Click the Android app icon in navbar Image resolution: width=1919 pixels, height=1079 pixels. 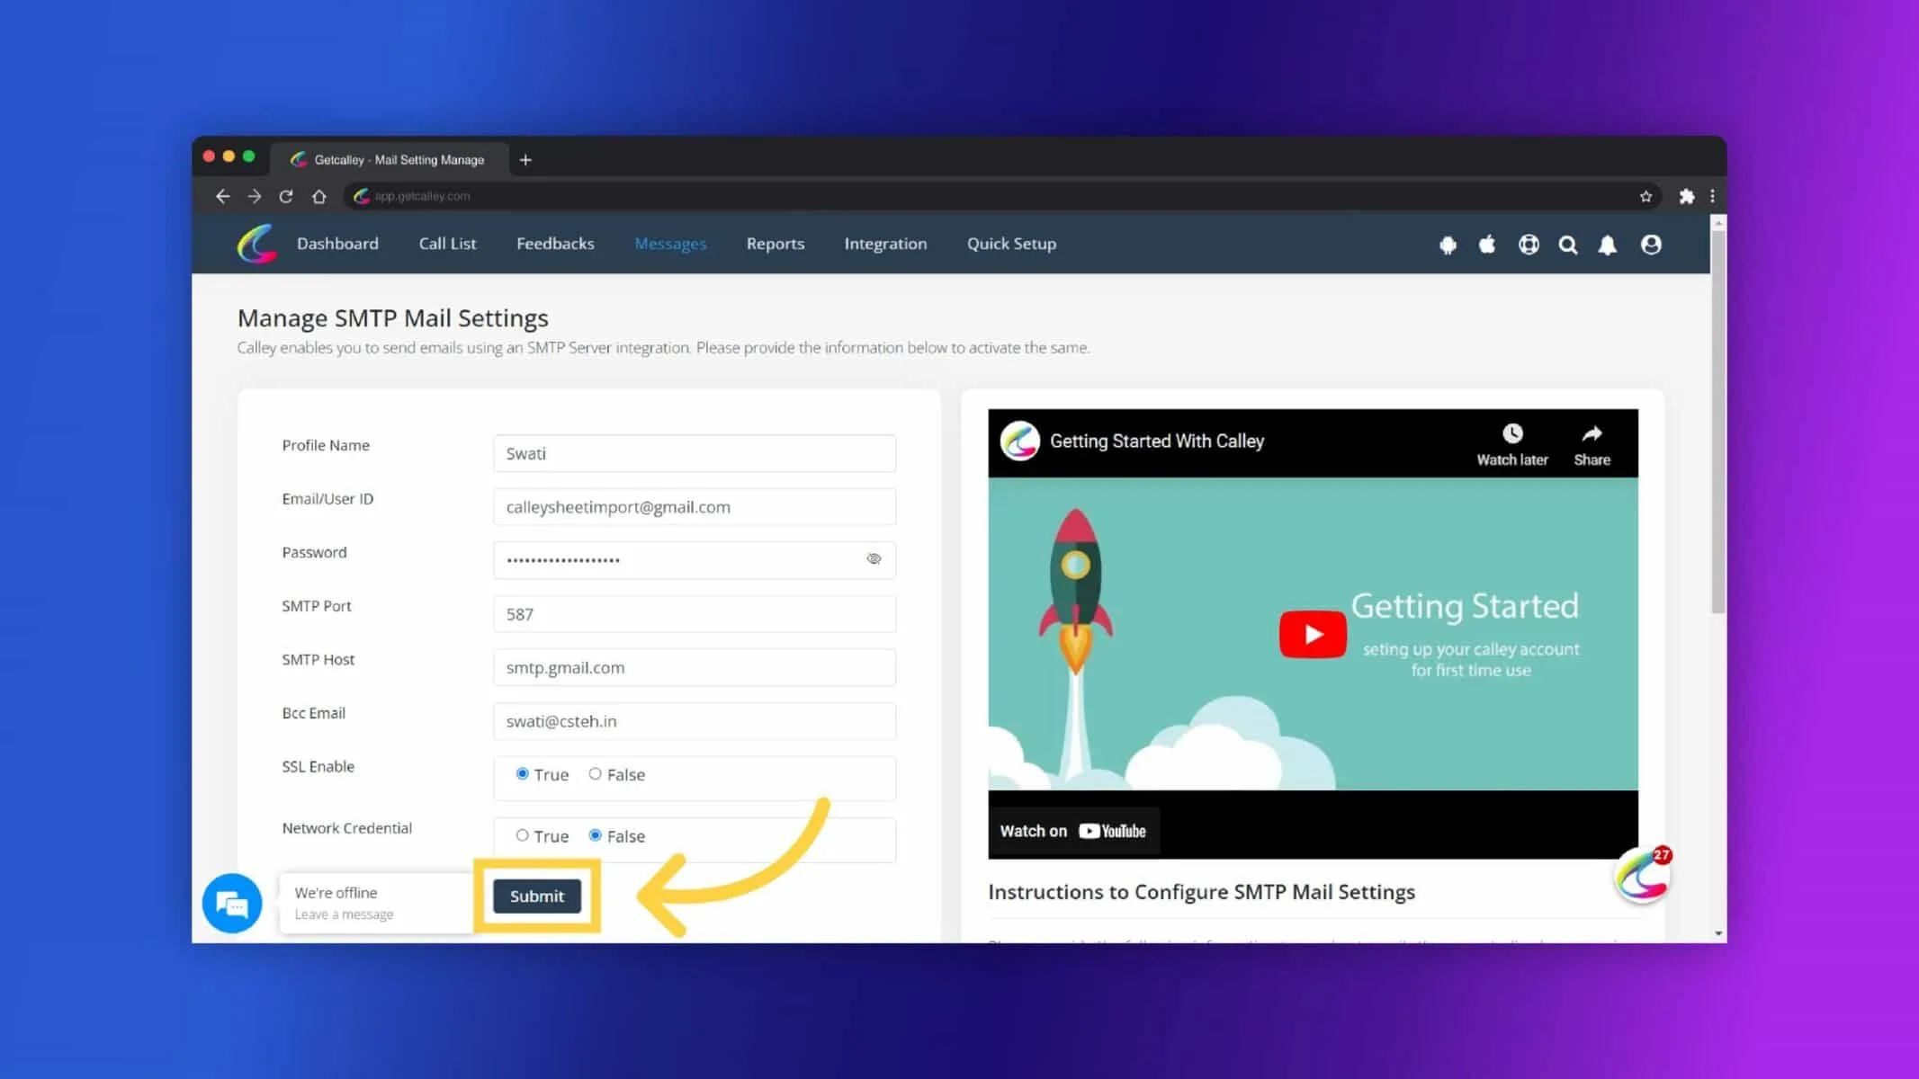pos(1448,245)
